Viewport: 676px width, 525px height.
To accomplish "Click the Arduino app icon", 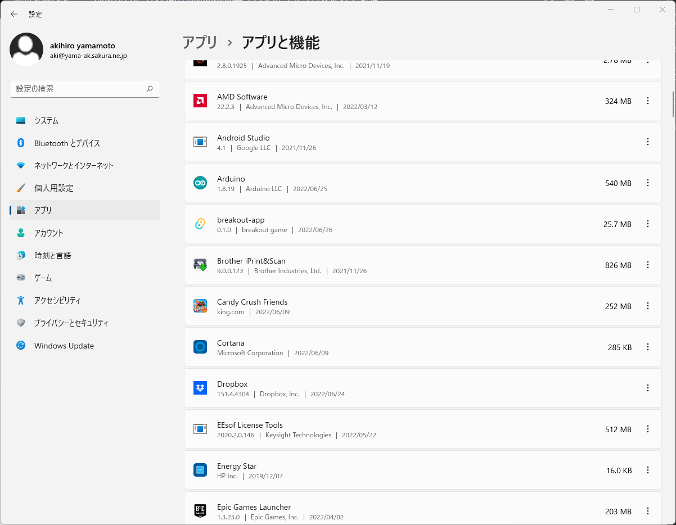I will 200,183.
